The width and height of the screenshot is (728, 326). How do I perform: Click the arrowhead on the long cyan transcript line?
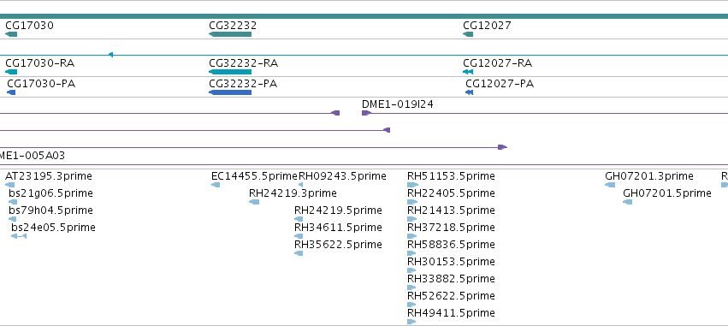[110, 55]
